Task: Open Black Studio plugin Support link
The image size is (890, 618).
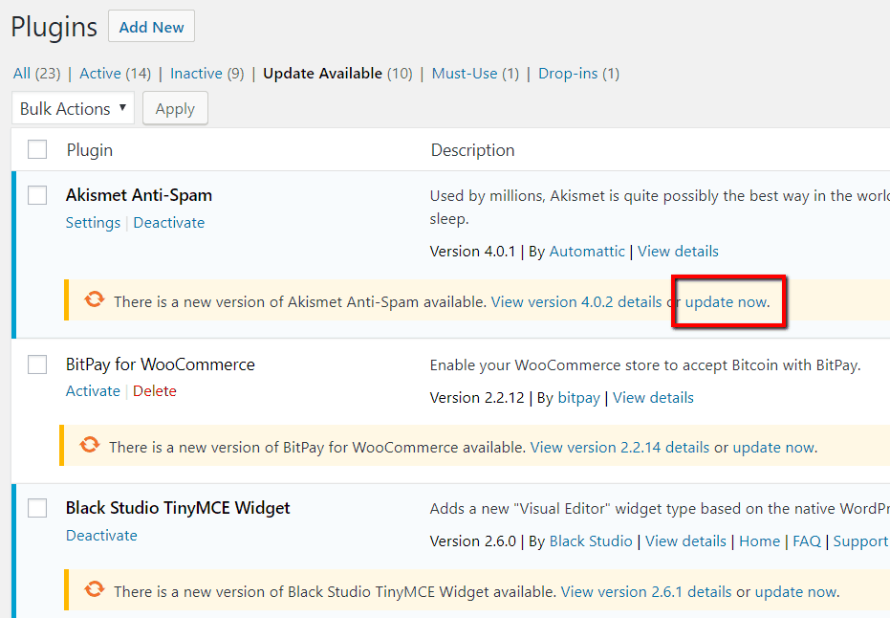Action: 860,541
